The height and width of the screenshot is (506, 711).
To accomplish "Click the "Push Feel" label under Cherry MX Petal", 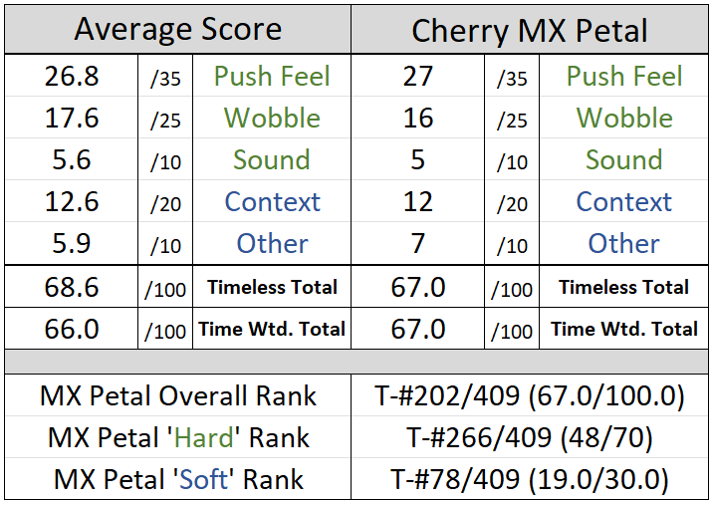I will pos(624,76).
